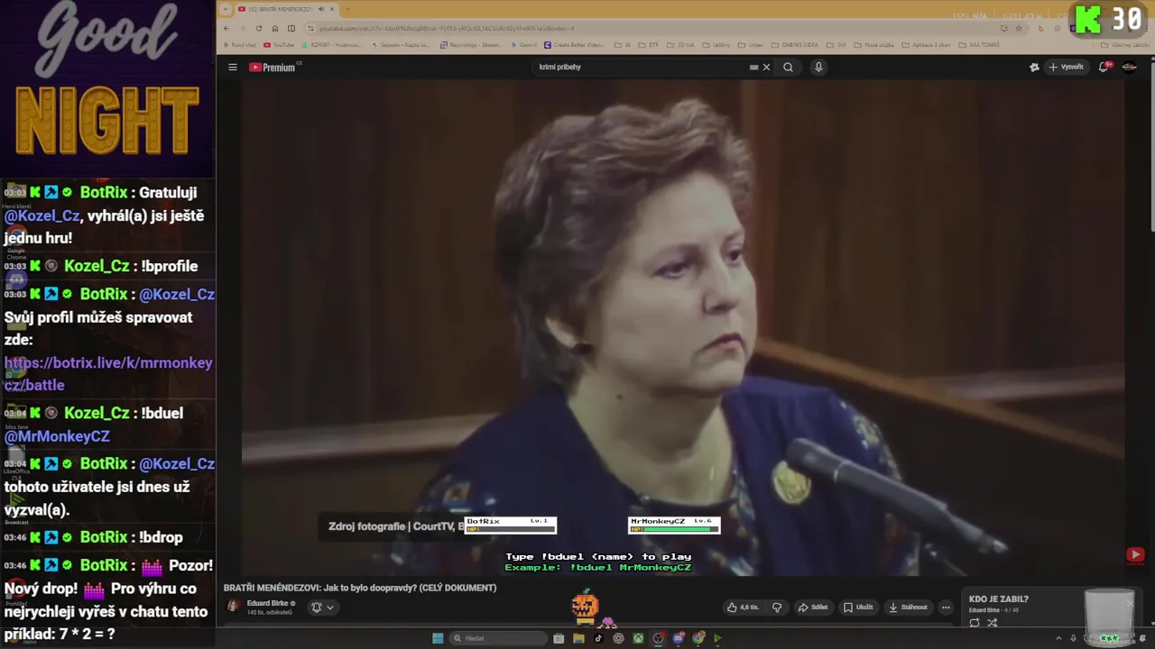Open the AI bookmarks folder

pyautogui.click(x=624, y=45)
